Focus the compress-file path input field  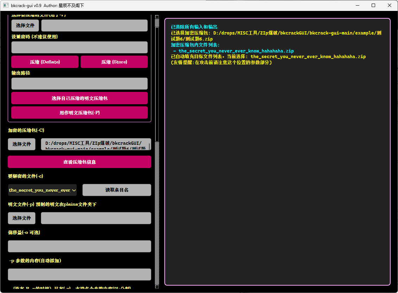pos(94,25)
